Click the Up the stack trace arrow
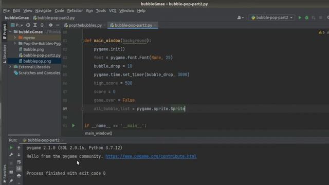The height and width of the screenshot is (185, 329). click(19, 148)
